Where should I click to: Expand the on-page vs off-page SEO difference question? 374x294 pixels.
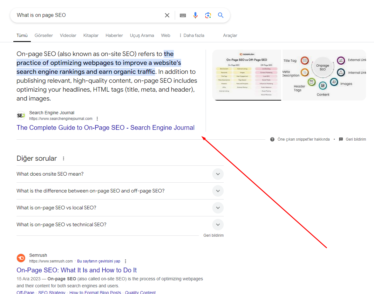pyautogui.click(x=120, y=191)
